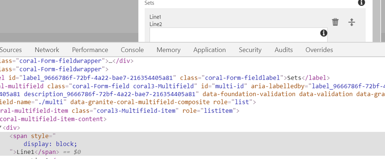Click the Line1 span closing line
385x159 pixels.
tap(45, 152)
